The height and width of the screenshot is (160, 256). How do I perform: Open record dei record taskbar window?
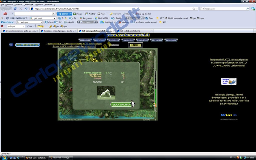coord(60,158)
